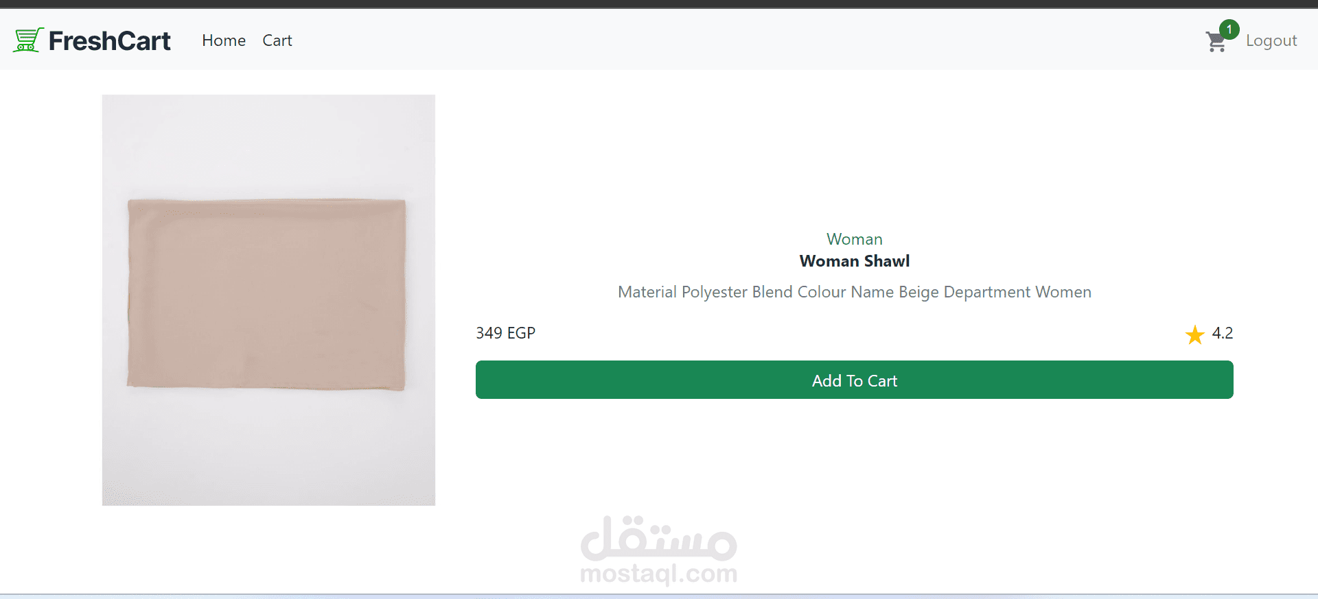Click the dark bar above the navbar

pos(659,4)
